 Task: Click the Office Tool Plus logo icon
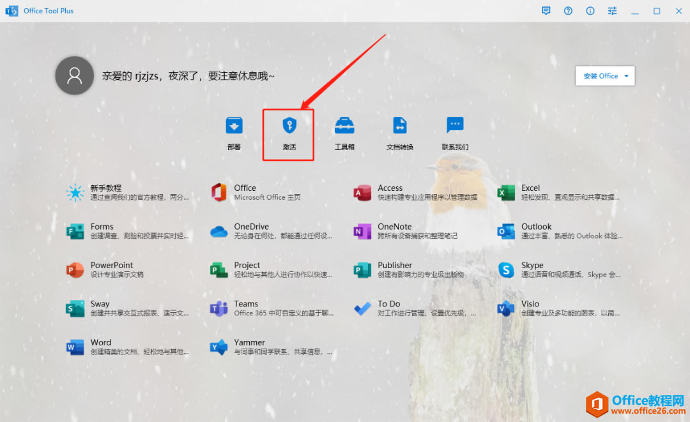click(11, 11)
